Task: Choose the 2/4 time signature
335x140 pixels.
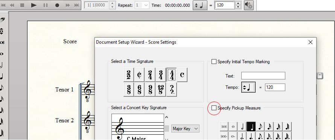Action: coord(150,75)
